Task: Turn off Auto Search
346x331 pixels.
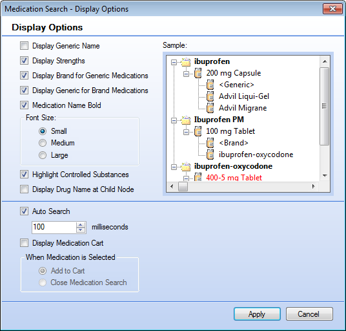Action: pyautogui.click(x=25, y=211)
